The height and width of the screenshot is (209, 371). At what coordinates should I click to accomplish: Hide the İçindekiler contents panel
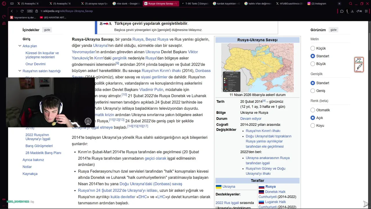click(x=47, y=30)
